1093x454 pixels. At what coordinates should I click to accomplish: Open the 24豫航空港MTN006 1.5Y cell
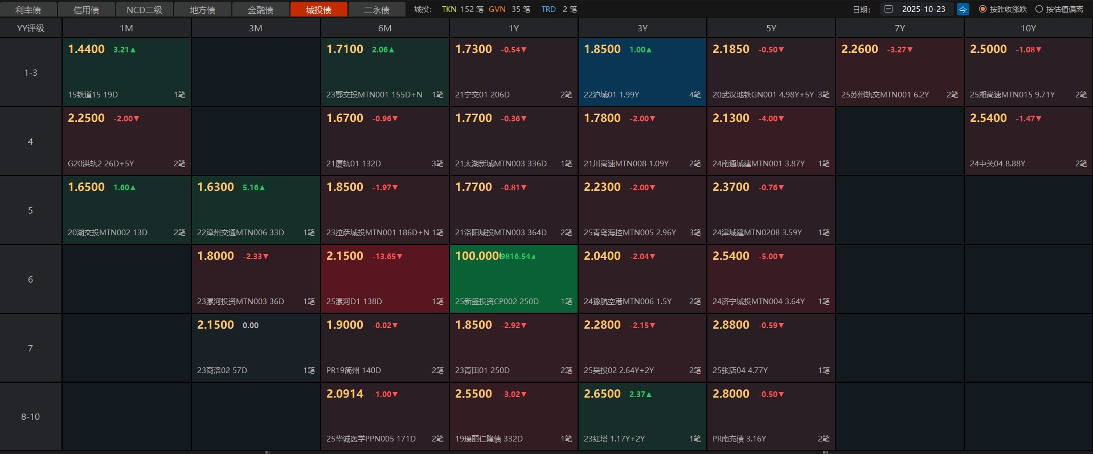(642, 279)
